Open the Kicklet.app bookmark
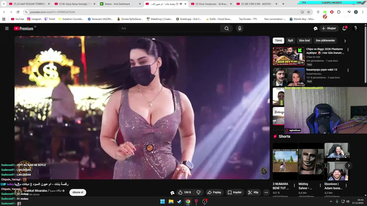The height and width of the screenshot is (206, 367). click(189, 19)
